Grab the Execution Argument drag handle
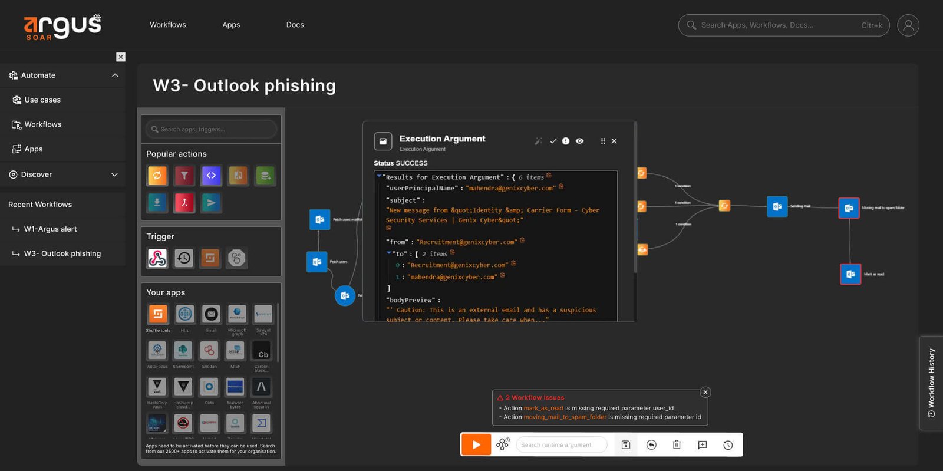Viewport: 943px width, 471px height. [x=602, y=141]
